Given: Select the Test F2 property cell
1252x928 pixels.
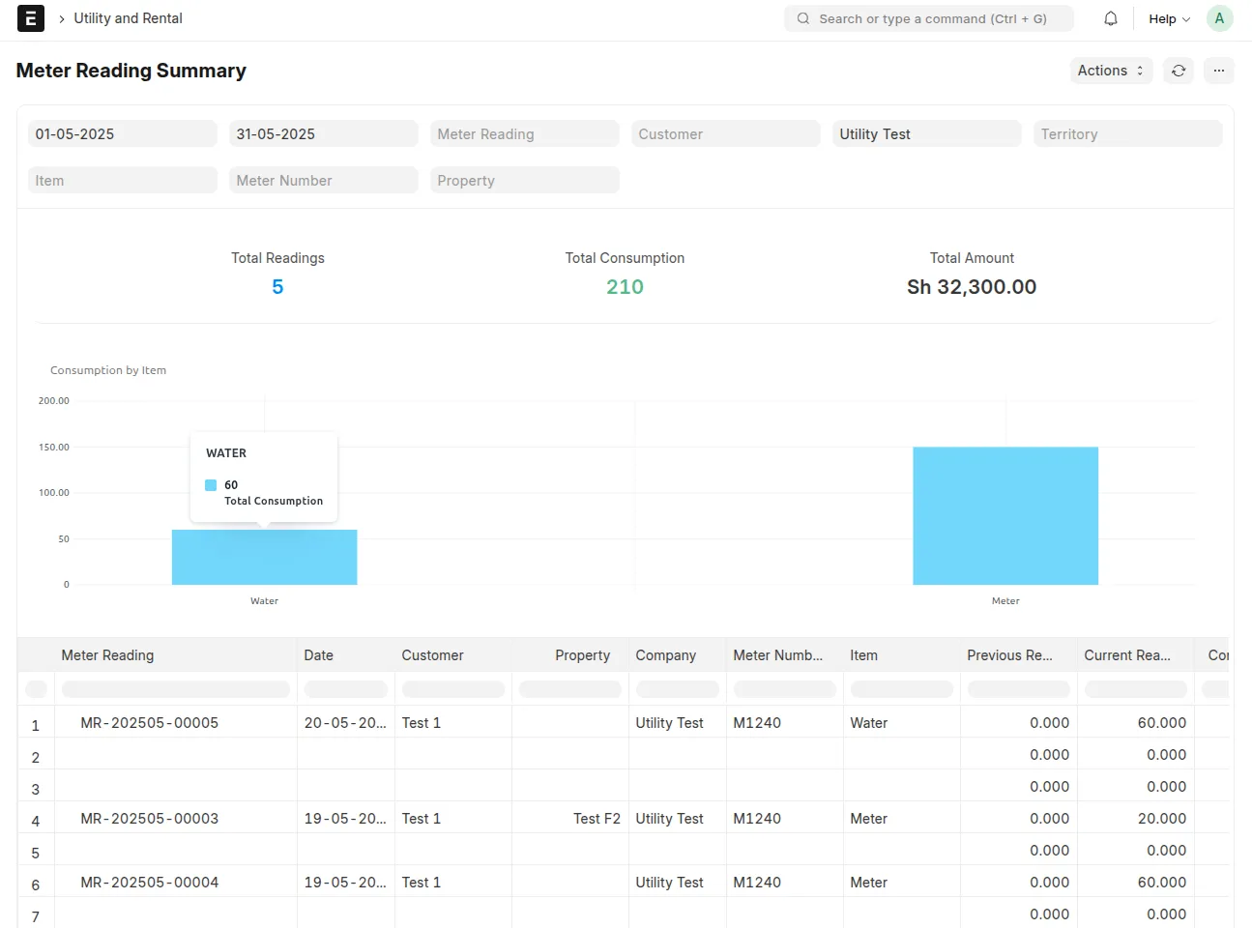Looking at the screenshot, I should pos(570,819).
